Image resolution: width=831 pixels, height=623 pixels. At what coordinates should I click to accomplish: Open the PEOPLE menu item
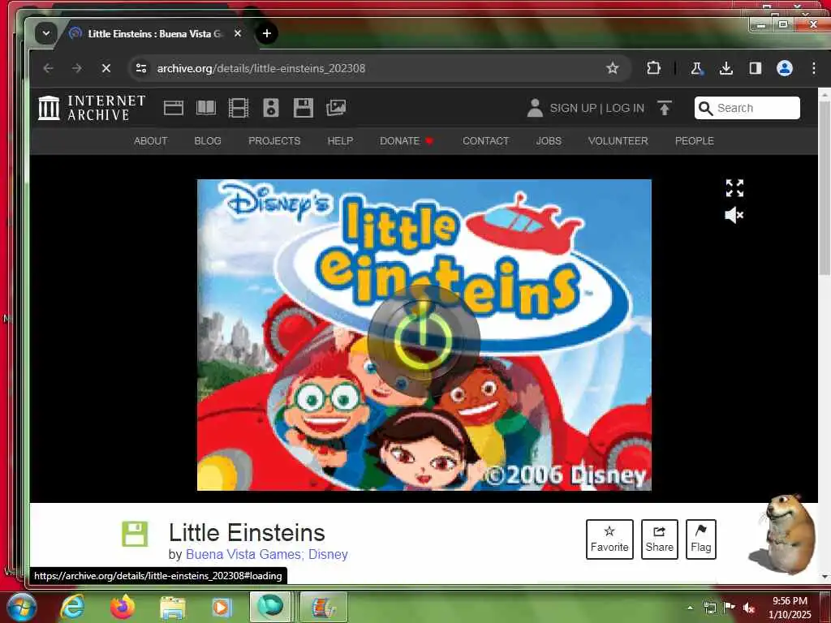pyautogui.click(x=695, y=141)
